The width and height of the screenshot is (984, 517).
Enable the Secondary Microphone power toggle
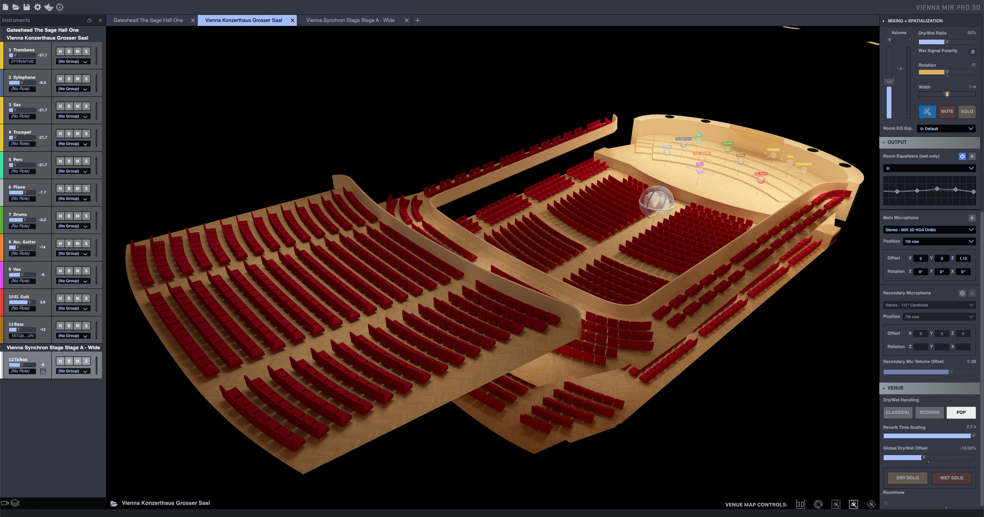pyautogui.click(x=962, y=293)
